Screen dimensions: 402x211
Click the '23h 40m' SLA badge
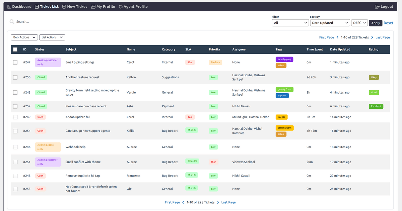[192, 161]
